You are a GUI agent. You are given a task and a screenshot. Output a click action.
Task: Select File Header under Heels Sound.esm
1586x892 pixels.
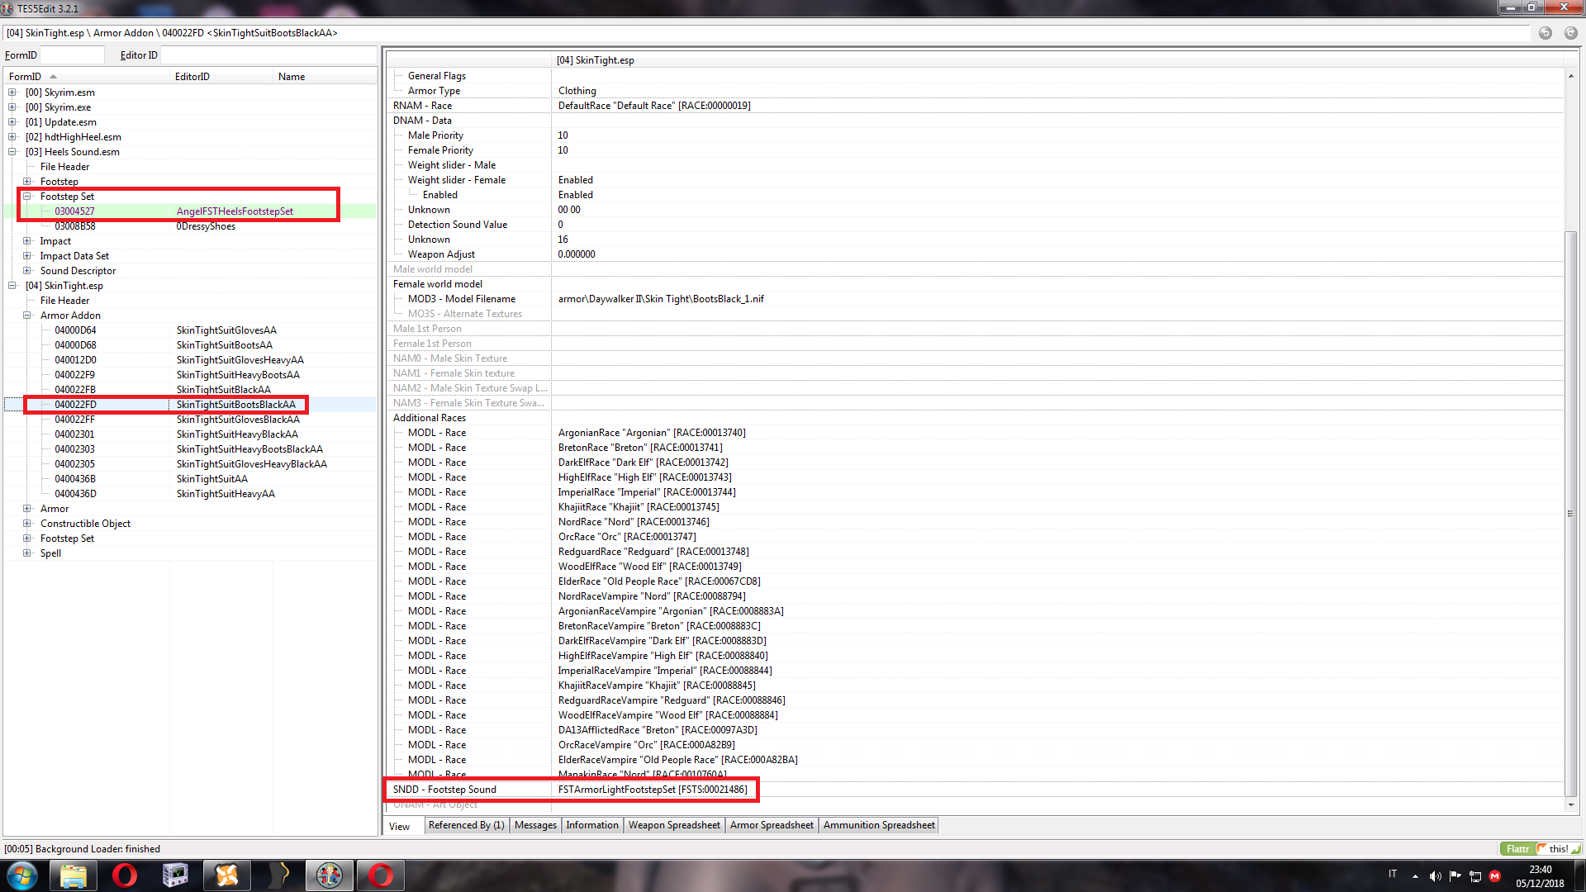coord(64,167)
